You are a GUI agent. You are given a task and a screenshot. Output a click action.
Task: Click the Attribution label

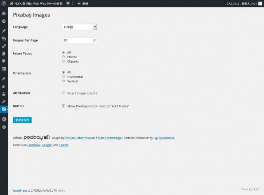pos(21,93)
